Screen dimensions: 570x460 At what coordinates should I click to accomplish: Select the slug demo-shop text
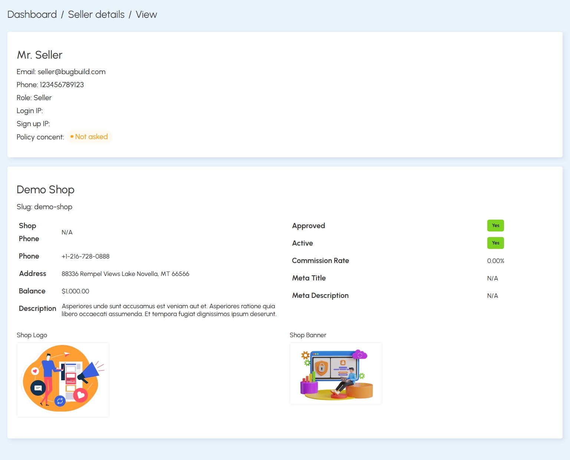[x=53, y=207]
